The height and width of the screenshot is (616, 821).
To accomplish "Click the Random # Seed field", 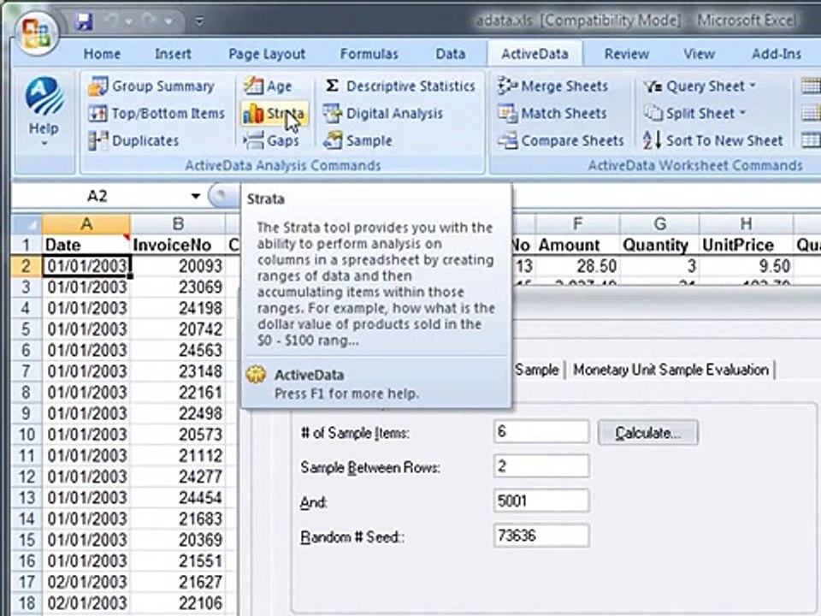I will click(x=541, y=536).
